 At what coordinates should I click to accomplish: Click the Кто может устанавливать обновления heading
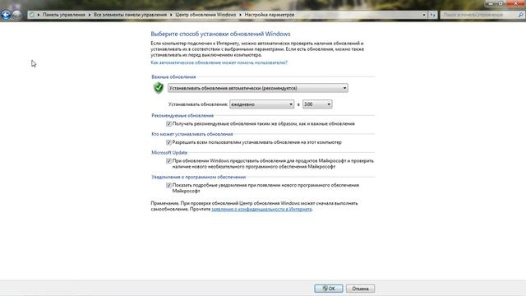[191, 134]
